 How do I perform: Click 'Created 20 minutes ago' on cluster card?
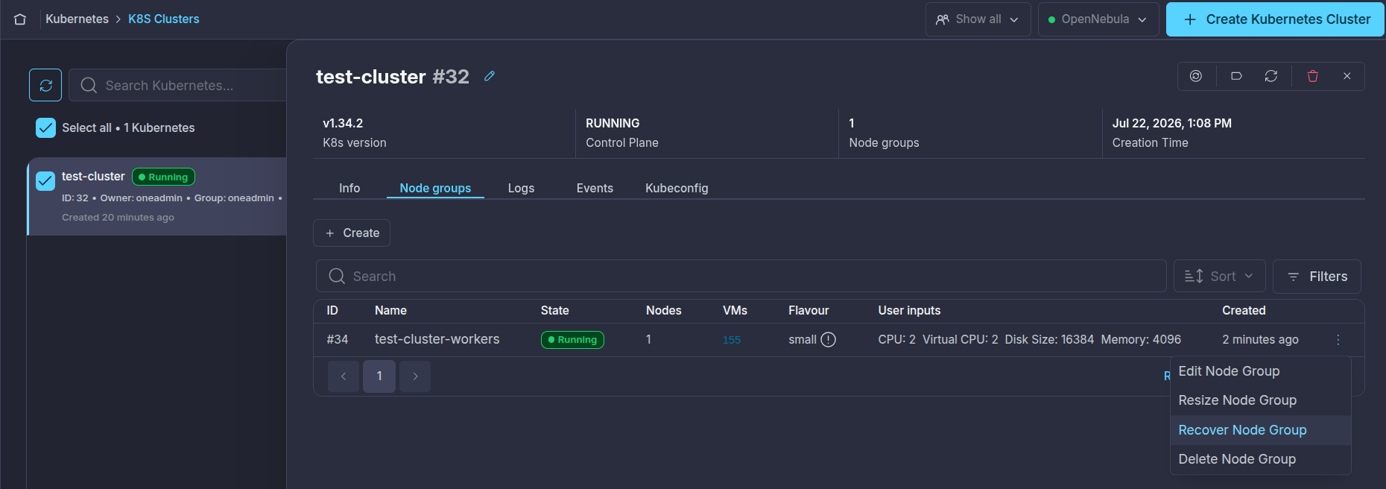pos(118,218)
